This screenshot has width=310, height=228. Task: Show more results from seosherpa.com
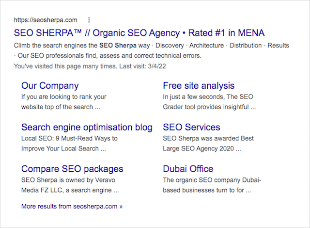(x=72, y=206)
